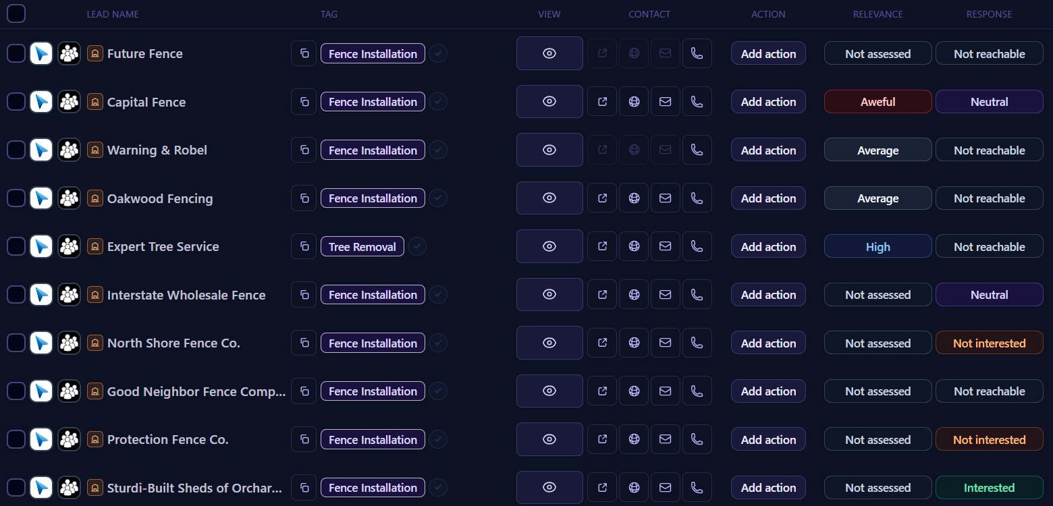Click the phone icon for Future Fence
Screen dimensions: 1053x506
697,53
